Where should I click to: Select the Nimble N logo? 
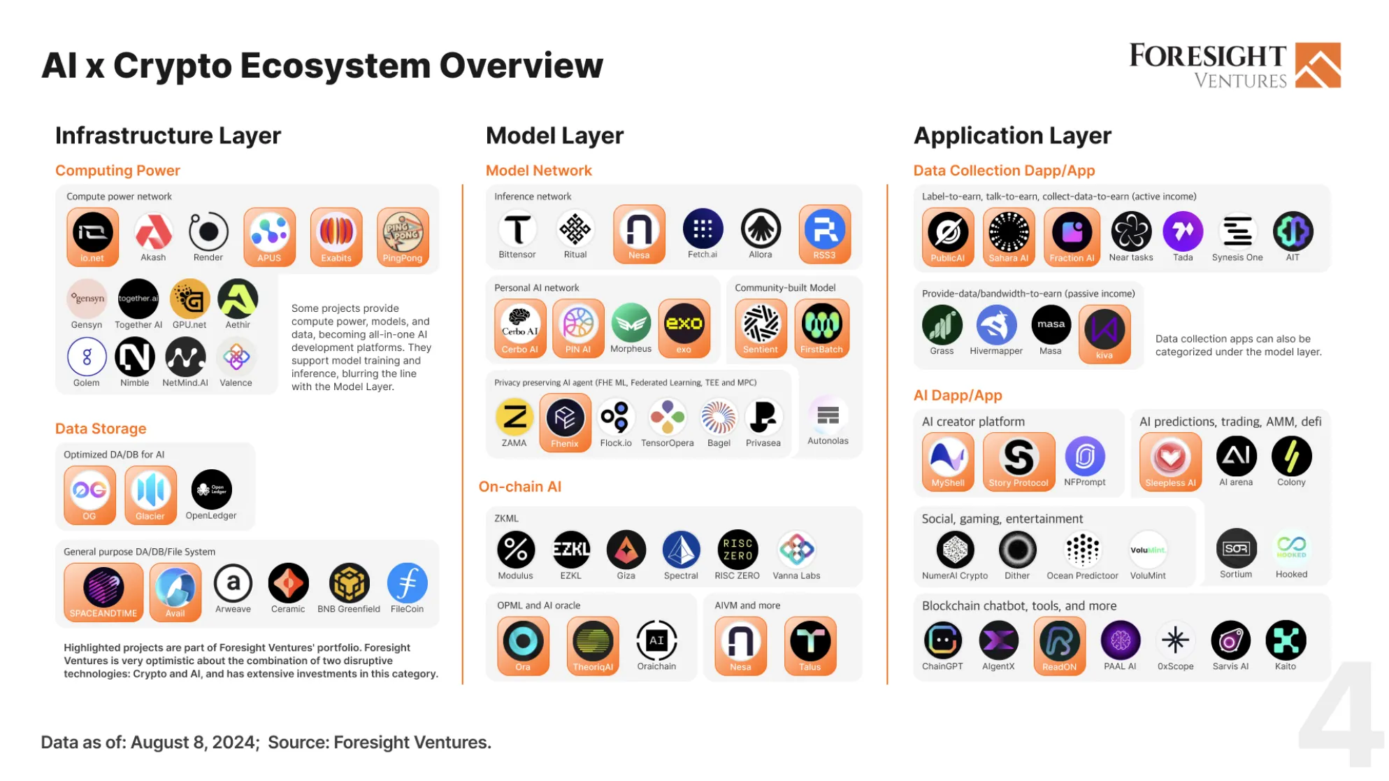(x=135, y=357)
